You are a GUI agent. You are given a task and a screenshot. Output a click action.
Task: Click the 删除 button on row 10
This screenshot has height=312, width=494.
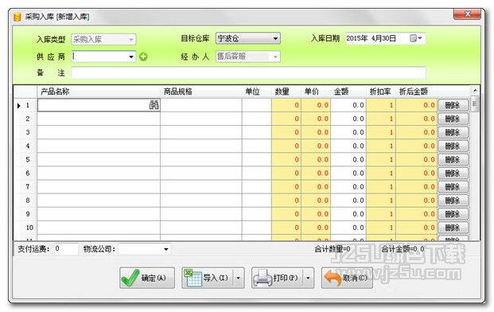(x=453, y=228)
